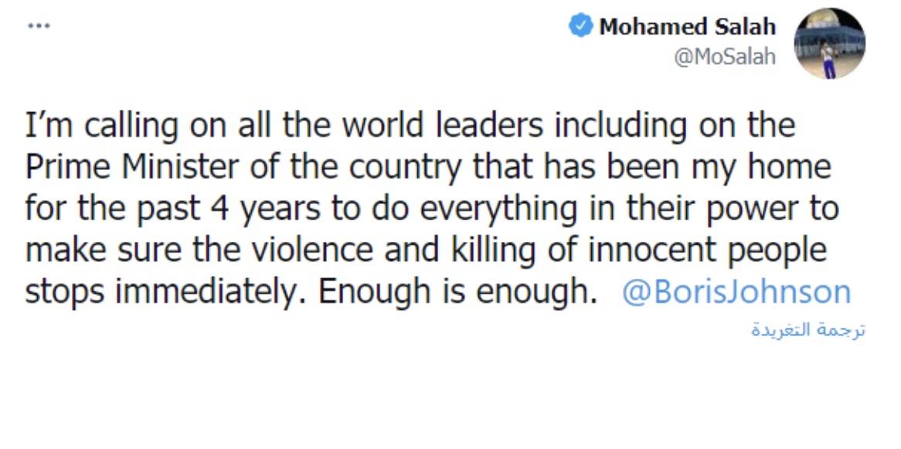The width and height of the screenshot is (901, 449).
Task: Click the opening words "I'm calling"
Action: pyautogui.click(x=102, y=126)
